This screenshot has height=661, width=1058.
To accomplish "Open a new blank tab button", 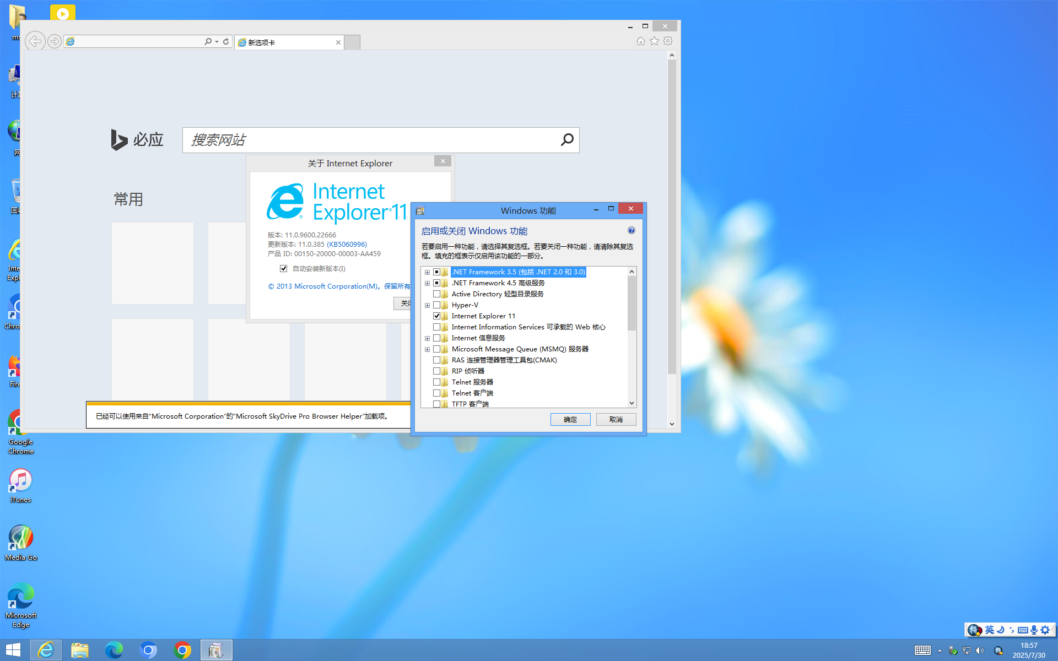I will click(352, 42).
